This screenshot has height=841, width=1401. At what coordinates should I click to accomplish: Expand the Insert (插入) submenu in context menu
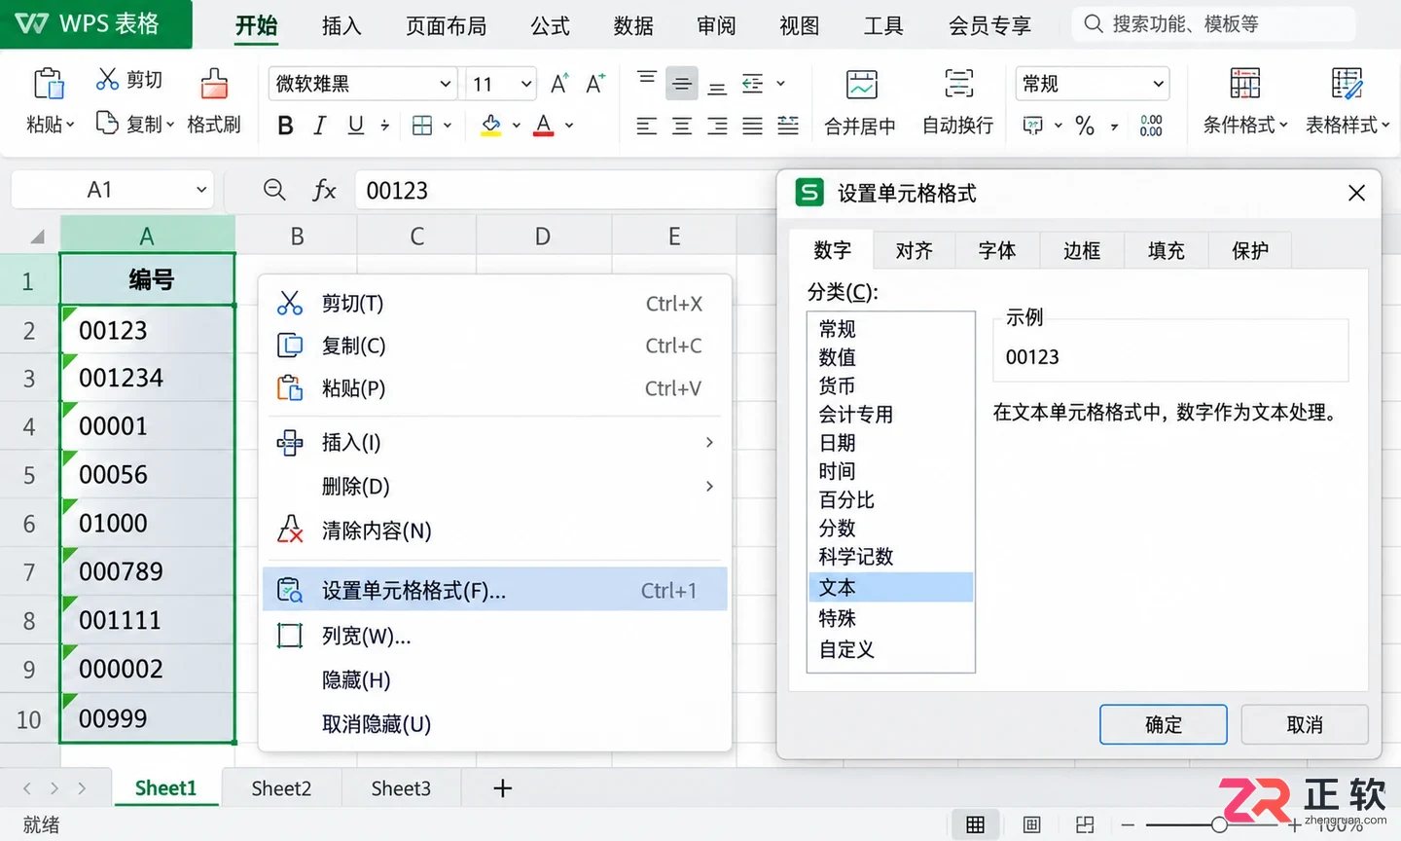(495, 443)
